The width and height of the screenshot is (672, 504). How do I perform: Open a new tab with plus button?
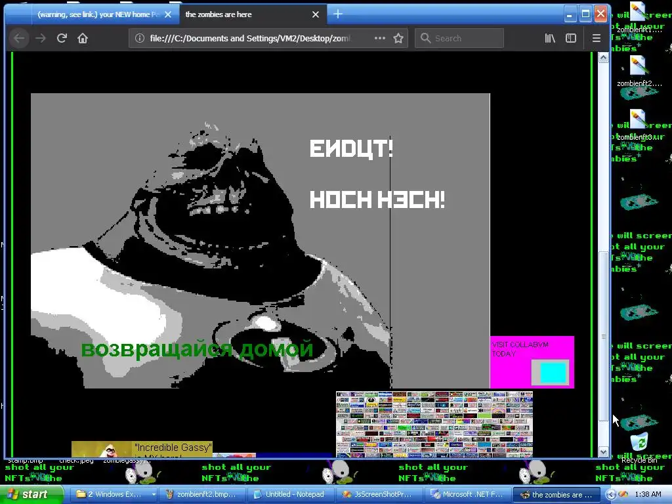click(x=338, y=14)
